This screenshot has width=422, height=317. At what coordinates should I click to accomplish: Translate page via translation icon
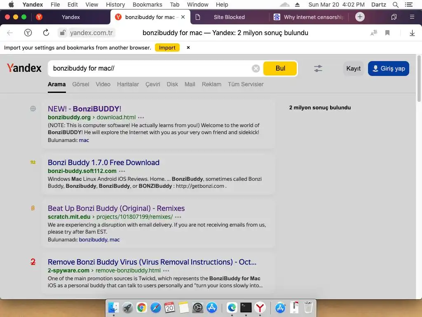coord(373,33)
